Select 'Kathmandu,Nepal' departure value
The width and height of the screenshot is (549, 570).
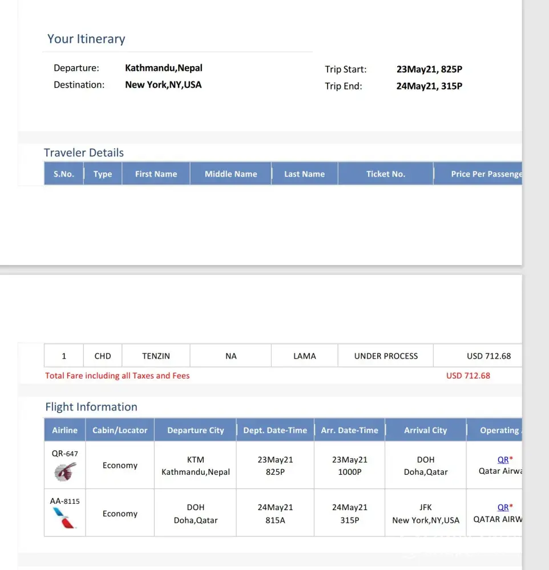coord(163,68)
